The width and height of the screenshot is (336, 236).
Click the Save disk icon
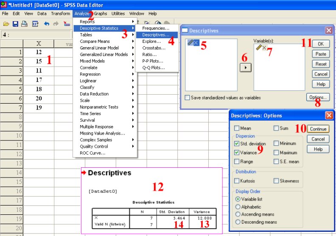pyautogui.click(x=15, y=24)
